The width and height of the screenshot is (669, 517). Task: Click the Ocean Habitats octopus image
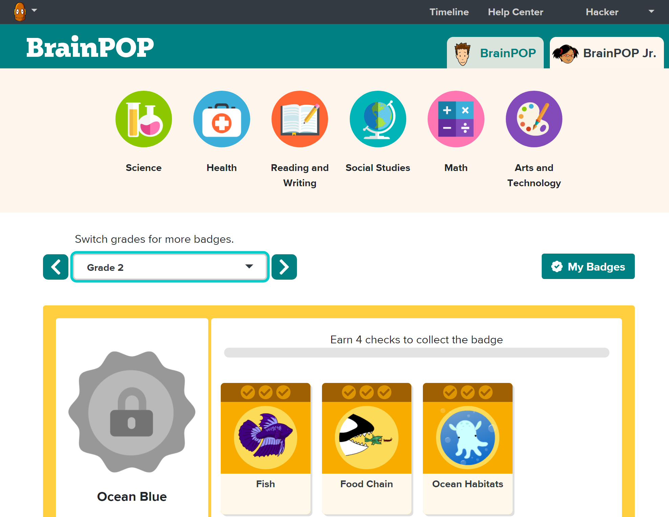(x=468, y=437)
